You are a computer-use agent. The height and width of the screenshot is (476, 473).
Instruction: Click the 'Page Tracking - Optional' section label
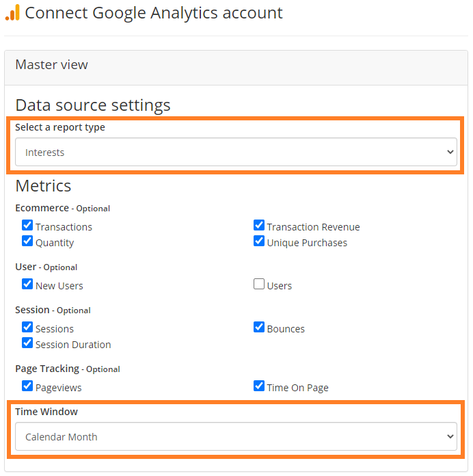coord(68,369)
